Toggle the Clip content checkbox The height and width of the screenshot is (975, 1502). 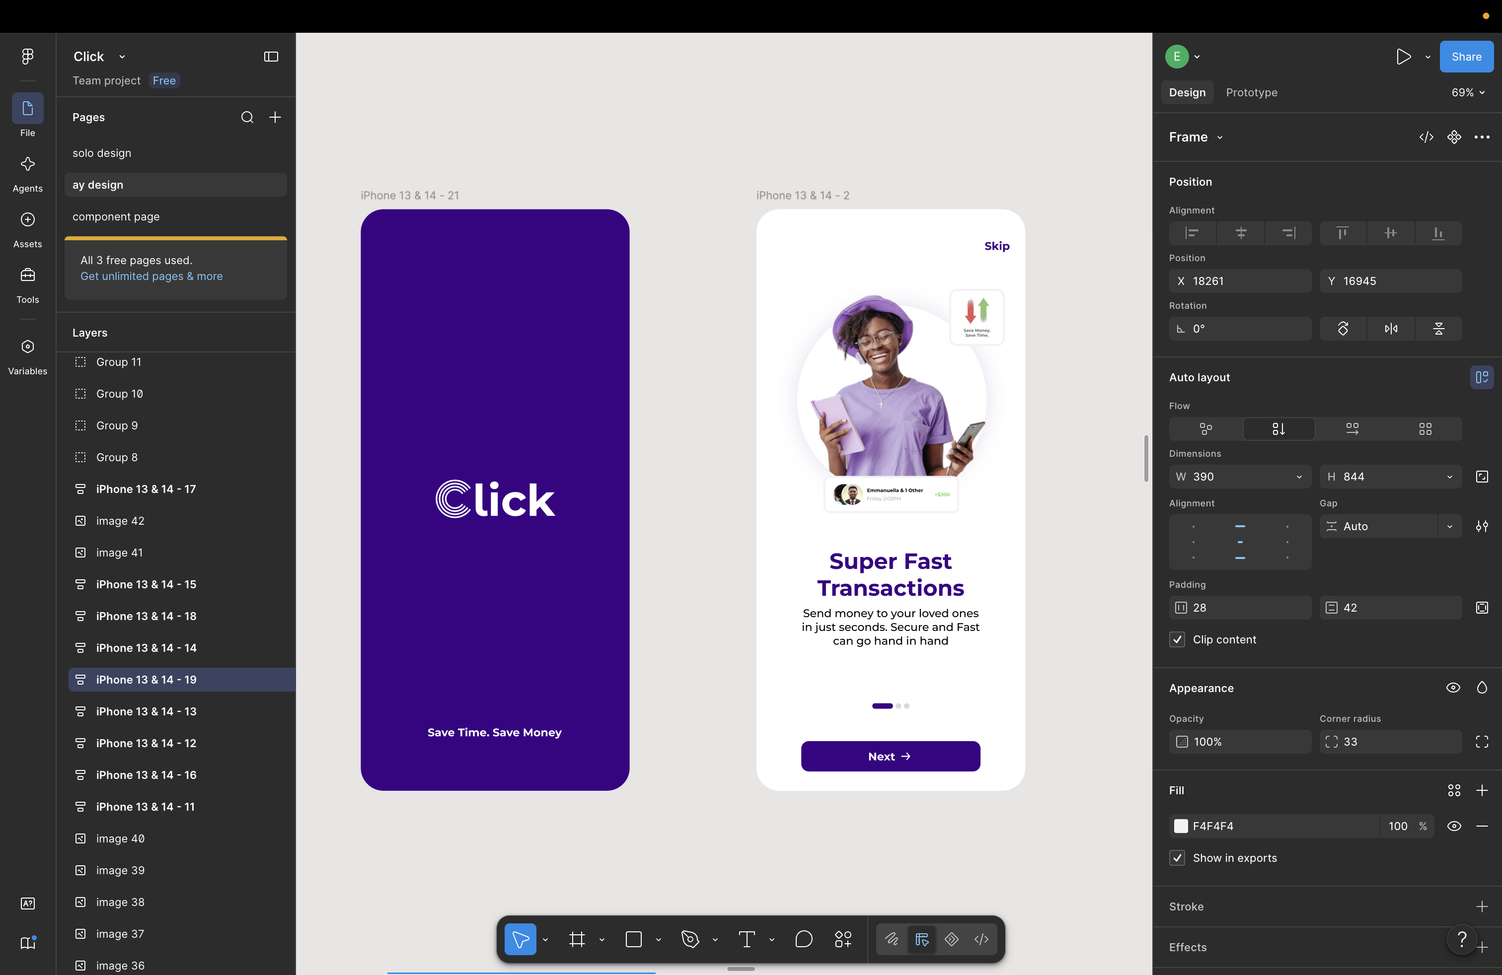click(x=1177, y=639)
